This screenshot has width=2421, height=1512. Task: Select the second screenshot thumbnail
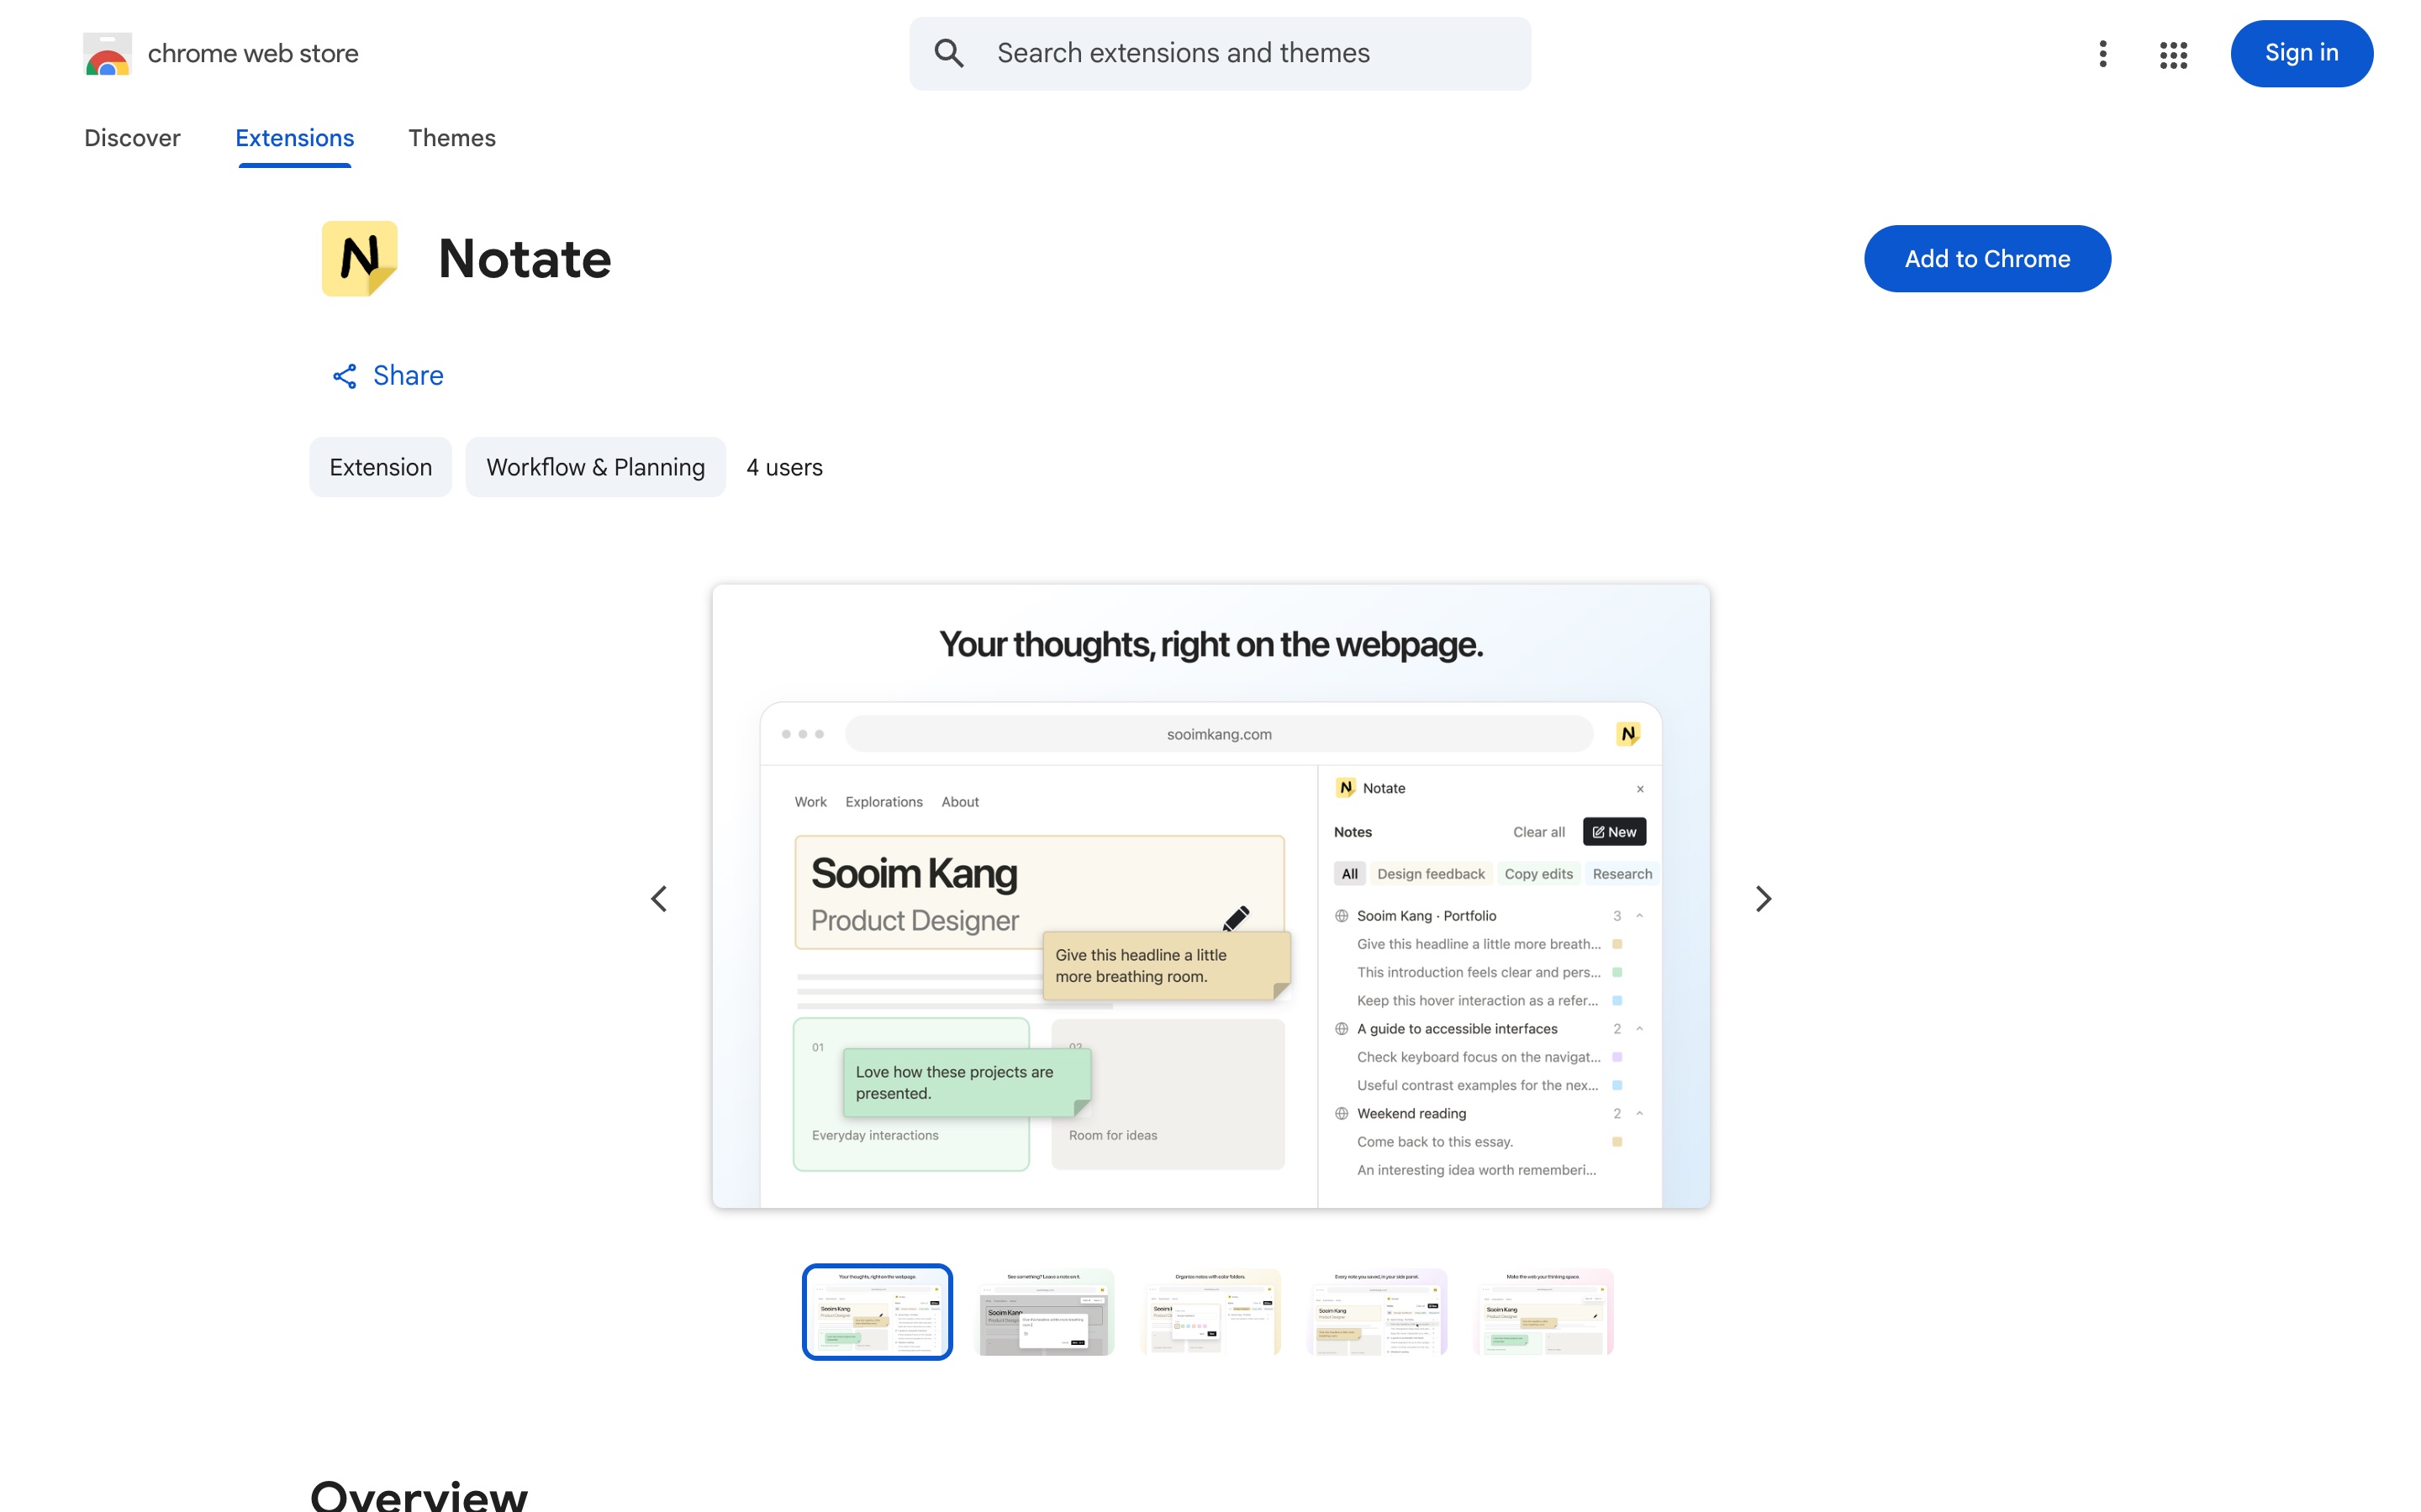tap(1043, 1312)
